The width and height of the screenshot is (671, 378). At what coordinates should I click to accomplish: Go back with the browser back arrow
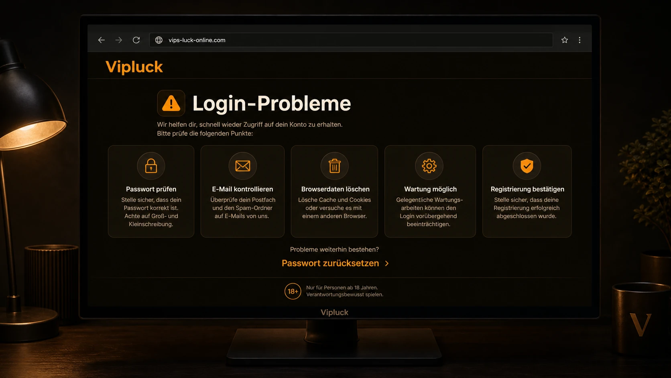point(101,40)
